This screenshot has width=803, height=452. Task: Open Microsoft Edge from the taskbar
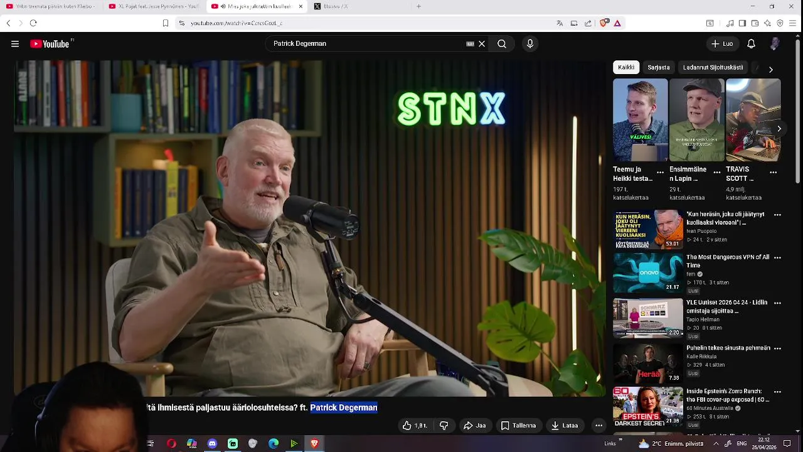274,444
